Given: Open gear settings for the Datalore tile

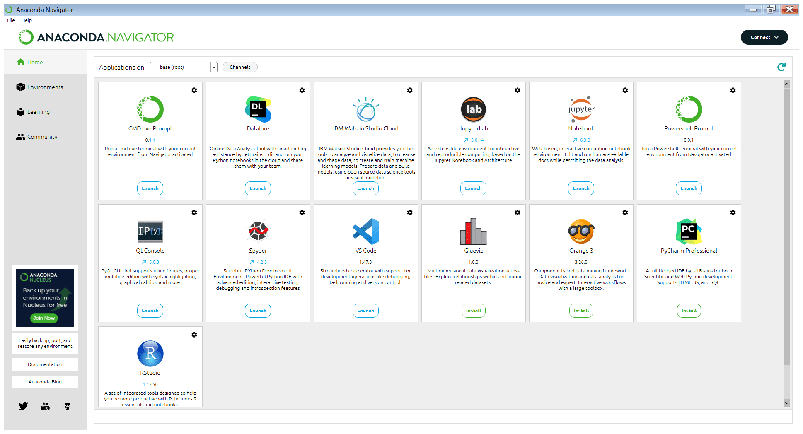Looking at the screenshot, I should pyautogui.click(x=302, y=90).
